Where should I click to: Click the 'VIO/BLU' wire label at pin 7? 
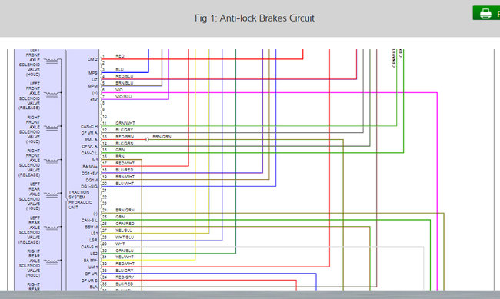click(123, 97)
